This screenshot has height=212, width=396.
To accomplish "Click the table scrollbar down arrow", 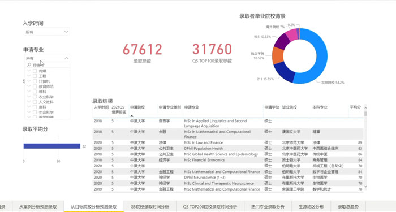I will click(x=365, y=187).
